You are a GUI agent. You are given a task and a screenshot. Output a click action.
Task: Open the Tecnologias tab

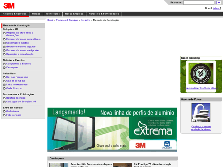(53, 14)
